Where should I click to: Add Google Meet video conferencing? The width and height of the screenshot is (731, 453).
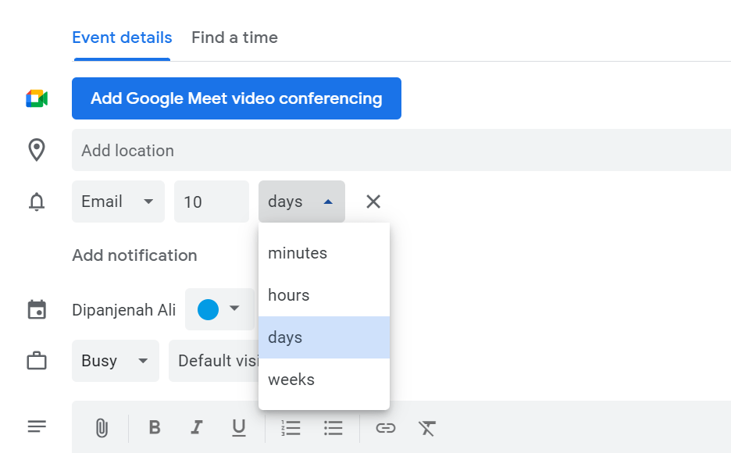[237, 98]
